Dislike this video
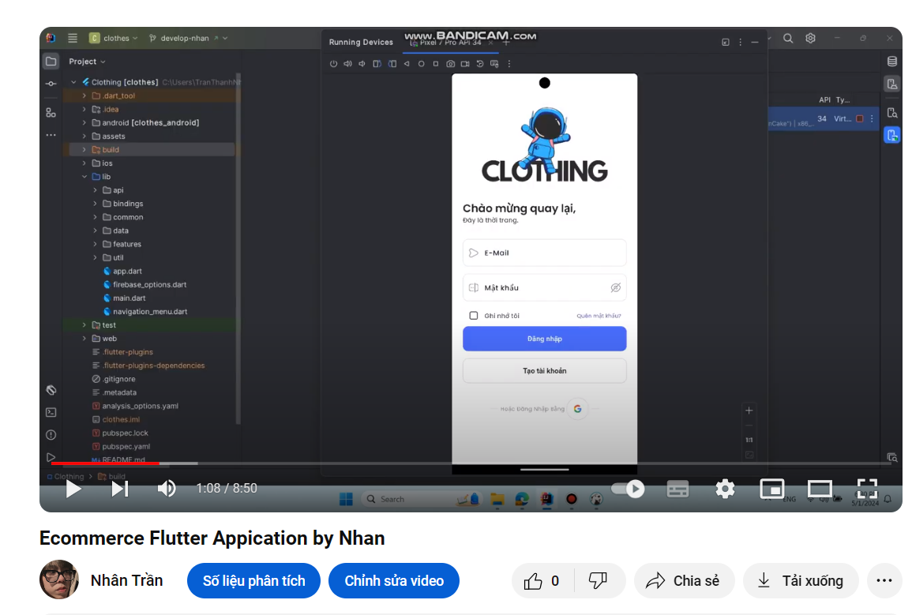Viewport: 912px width, 615px height. coord(599,581)
